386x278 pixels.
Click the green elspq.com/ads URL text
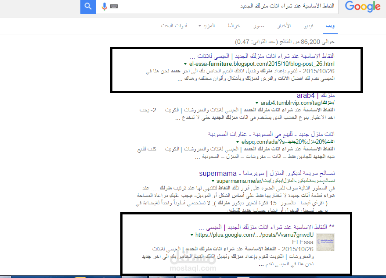click(288, 142)
